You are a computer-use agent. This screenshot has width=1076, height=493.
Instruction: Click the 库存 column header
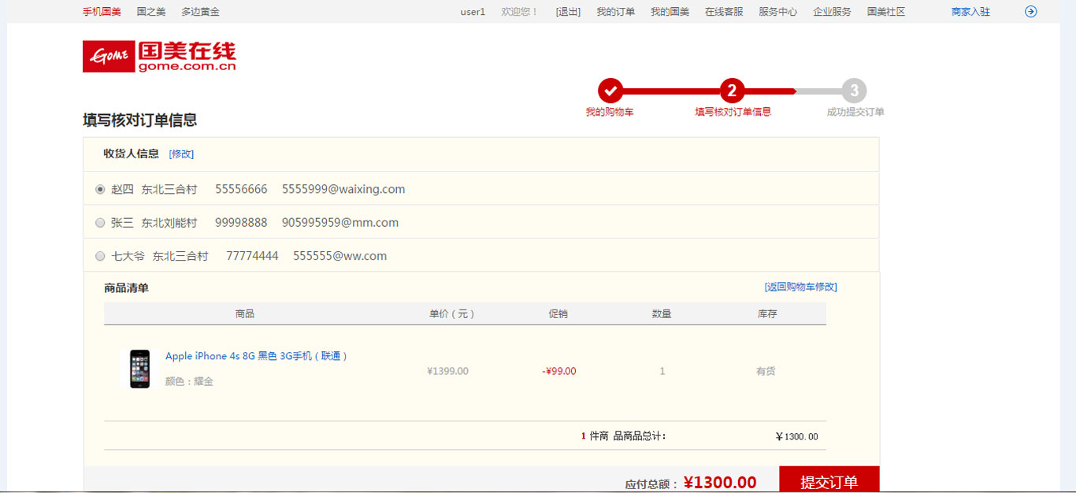pos(767,313)
